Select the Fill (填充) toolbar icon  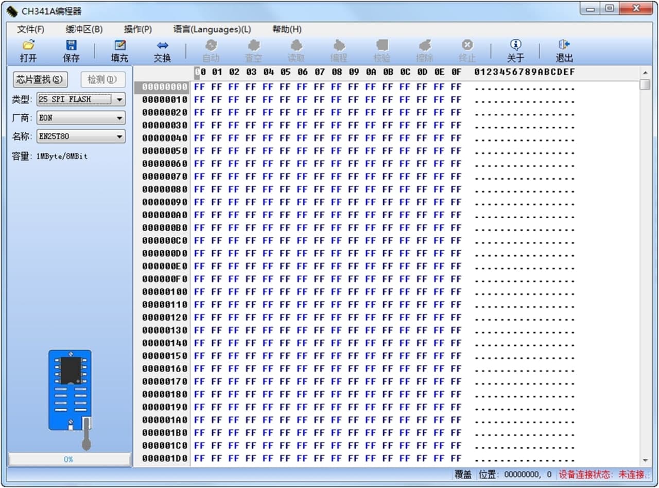tap(119, 45)
